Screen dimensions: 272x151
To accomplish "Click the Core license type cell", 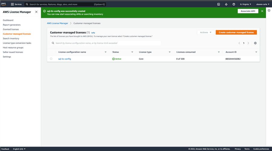I will [x=141, y=59].
